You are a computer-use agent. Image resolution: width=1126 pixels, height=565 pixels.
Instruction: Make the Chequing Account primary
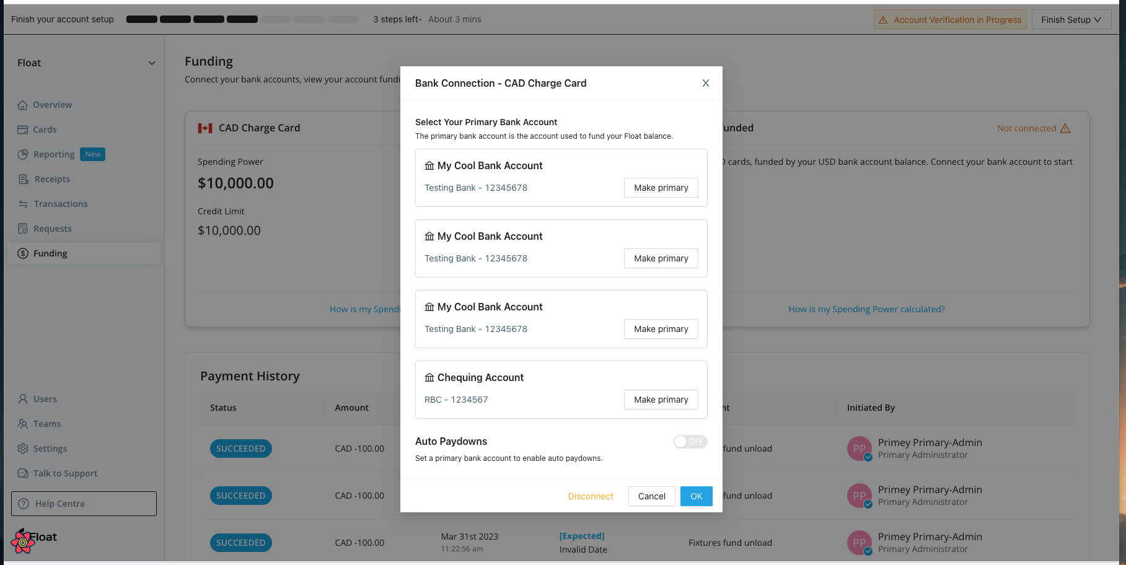661,400
